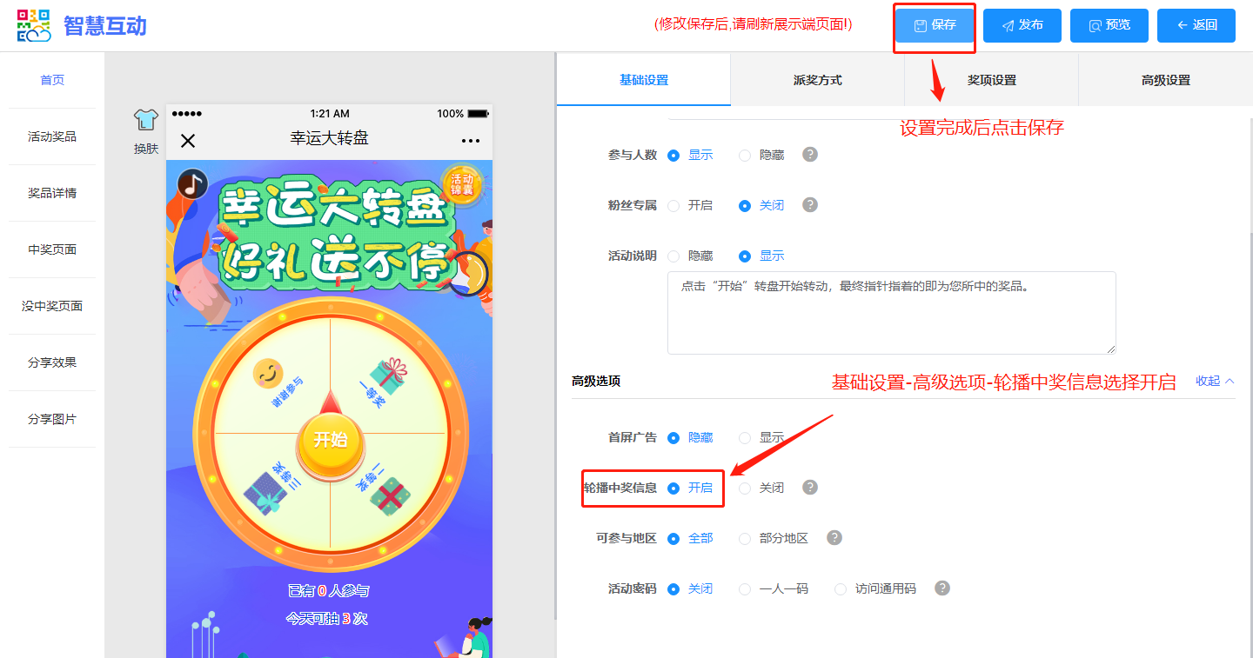Click help icon next to 粉丝专属
The height and width of the screenshot is (658, 1253).
pyautogui.click(x=810, y=205)
